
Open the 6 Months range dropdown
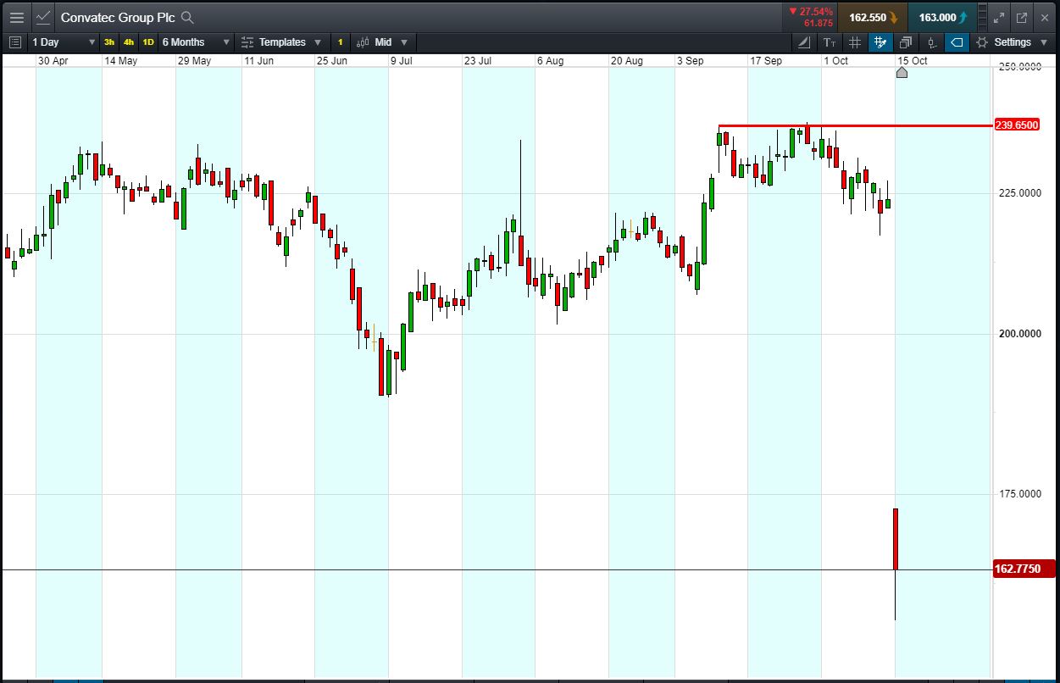pyautogui.click(x=196, y=42)
